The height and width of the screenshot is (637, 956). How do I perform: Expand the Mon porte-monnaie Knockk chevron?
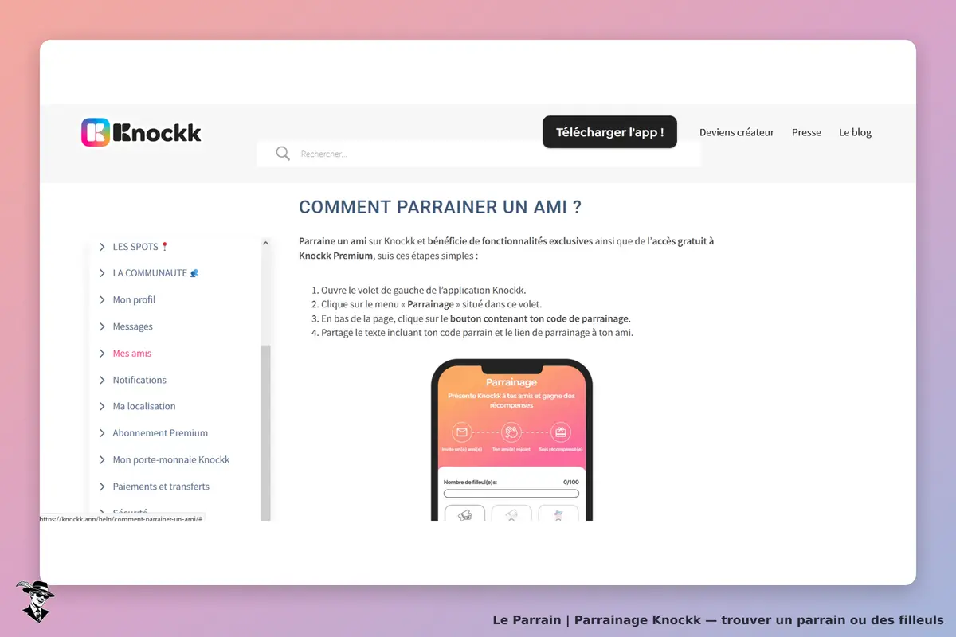[x=102, y=459]
